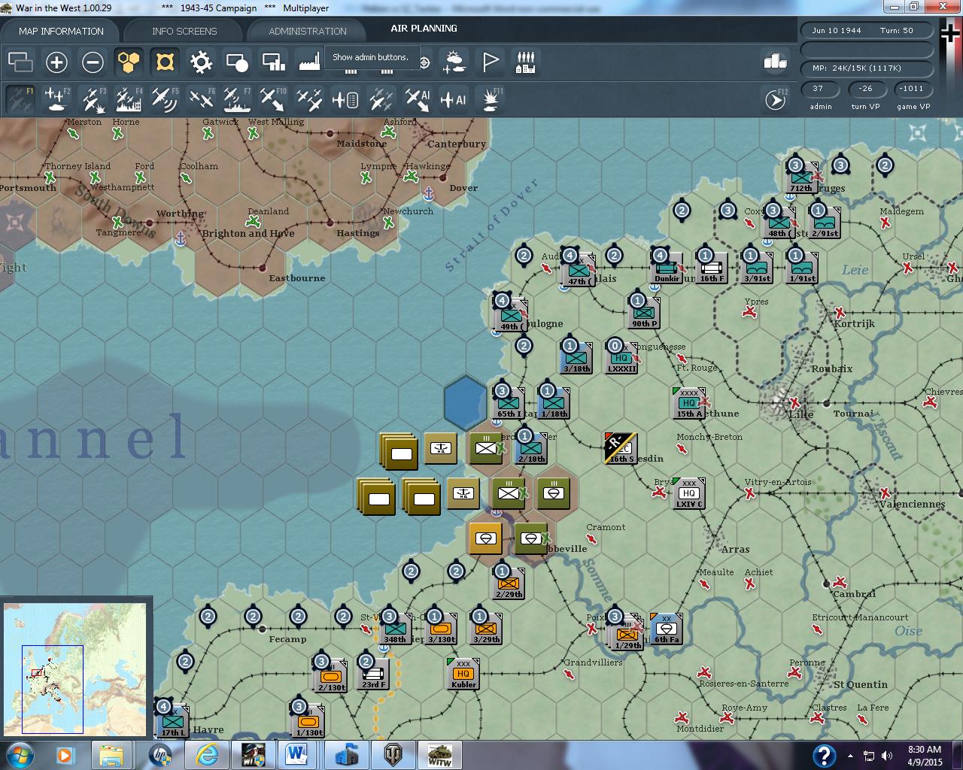Toggle the yellow hex-control overlay icon

(x=165, y=62)
